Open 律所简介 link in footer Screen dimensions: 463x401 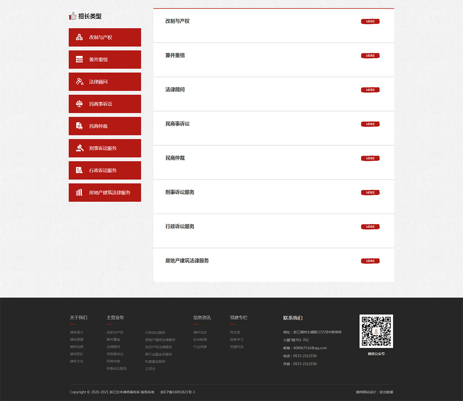pyautogui.click(x=76, y=332)
